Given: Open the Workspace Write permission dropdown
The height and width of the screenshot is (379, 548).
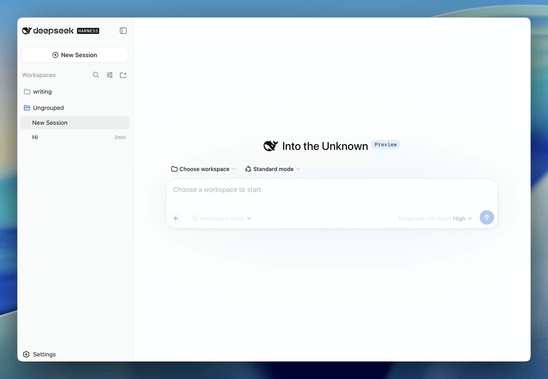Looking at the screenshot, I should pos(222,218).
